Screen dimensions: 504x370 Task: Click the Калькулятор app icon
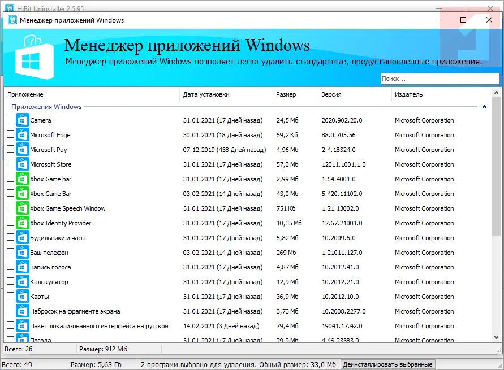23,282
